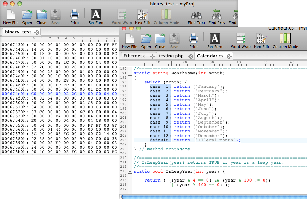The width and height of the screenshot is (307, 199).
Task: Click red close button of binary-test window
Action: pos(5,4)
